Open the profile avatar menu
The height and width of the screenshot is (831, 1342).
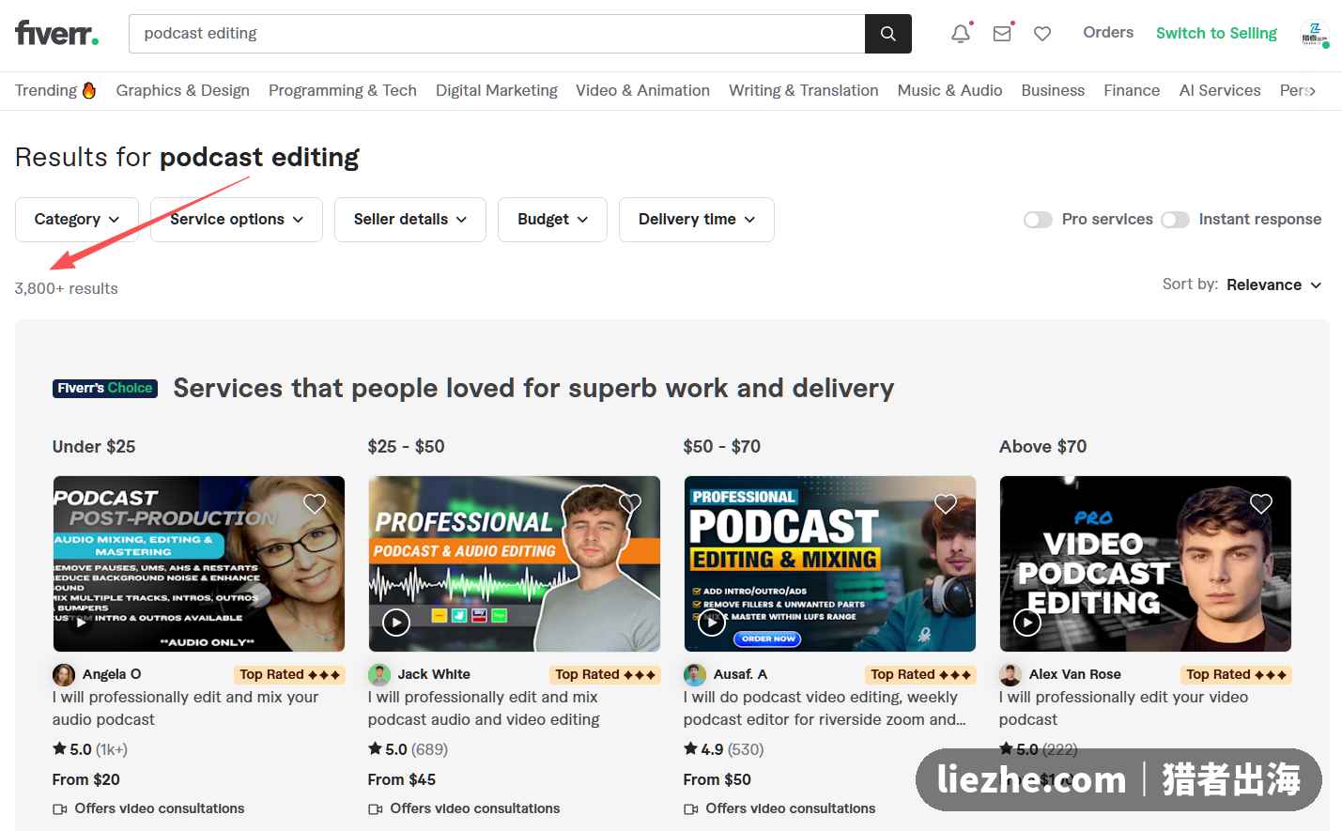click(1314, 35)
